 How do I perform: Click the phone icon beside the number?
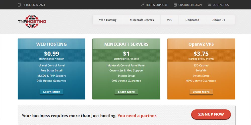[x=19, y=5]
